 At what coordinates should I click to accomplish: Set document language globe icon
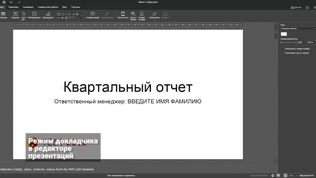[273, 175]
